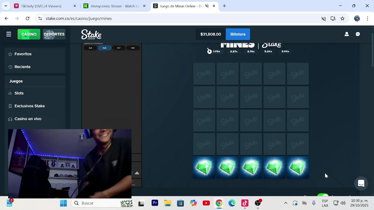Click the first green gem in bottom row
The height and width of the screenshot is (210, 374).
pos(204,167)
